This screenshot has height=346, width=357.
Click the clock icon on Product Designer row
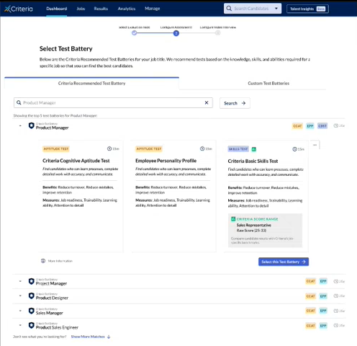pos(336,296)
